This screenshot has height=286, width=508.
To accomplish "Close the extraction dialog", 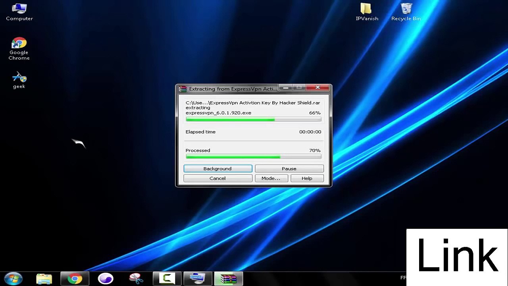I will coord(317,88).
